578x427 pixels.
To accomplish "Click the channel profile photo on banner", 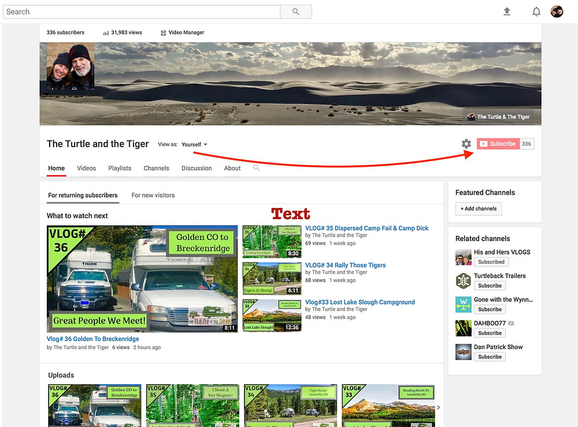I will click(x=71, y=66).
